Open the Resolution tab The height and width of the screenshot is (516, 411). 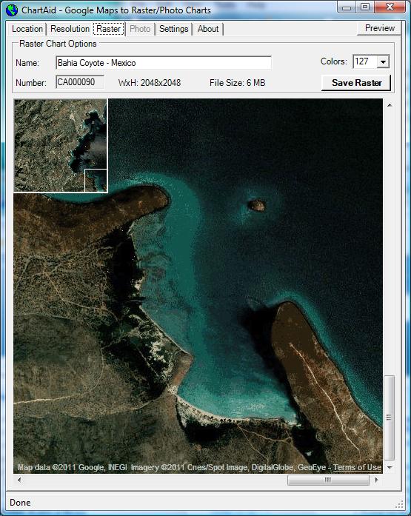(x=70, y=29)
